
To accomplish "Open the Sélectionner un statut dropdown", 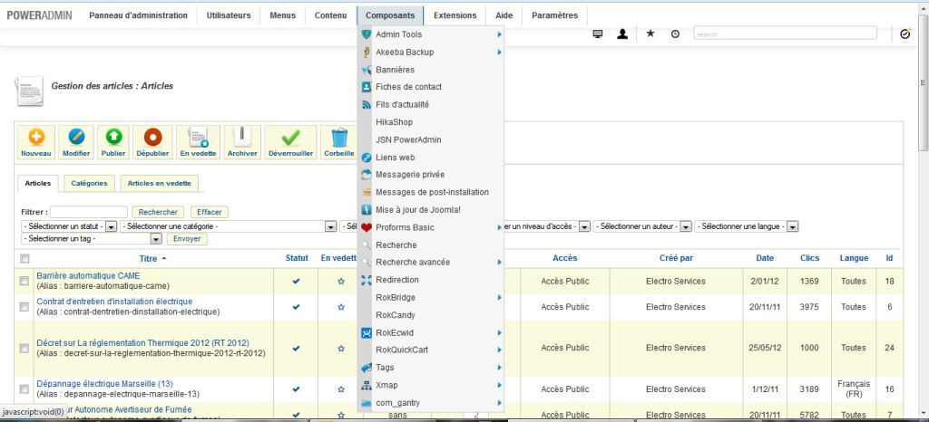I will (x=69, y=226).
